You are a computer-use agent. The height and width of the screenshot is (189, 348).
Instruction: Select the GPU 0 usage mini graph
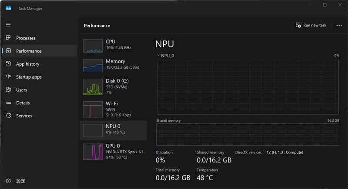click(x=93, y=152)
